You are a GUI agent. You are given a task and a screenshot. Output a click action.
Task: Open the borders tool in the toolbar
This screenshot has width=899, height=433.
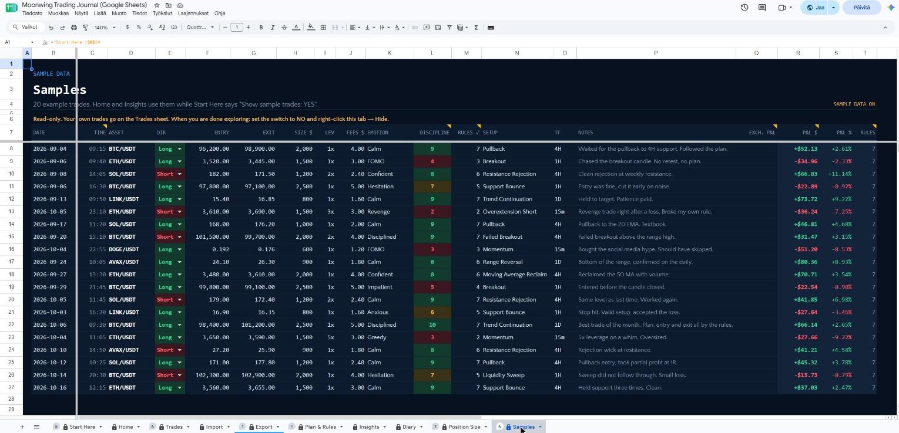[323, 28]
